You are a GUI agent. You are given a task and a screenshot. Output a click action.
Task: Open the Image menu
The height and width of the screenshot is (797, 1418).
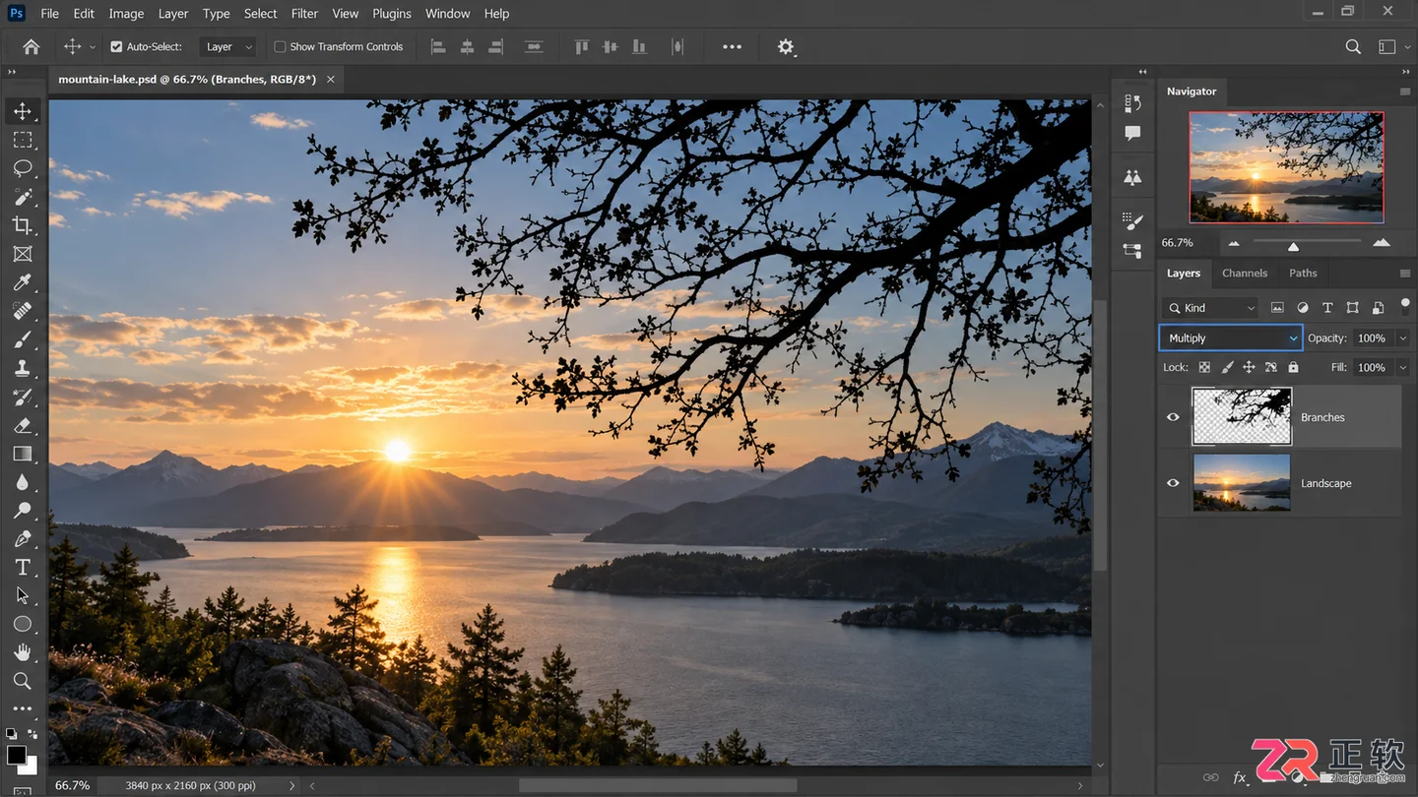126,14
